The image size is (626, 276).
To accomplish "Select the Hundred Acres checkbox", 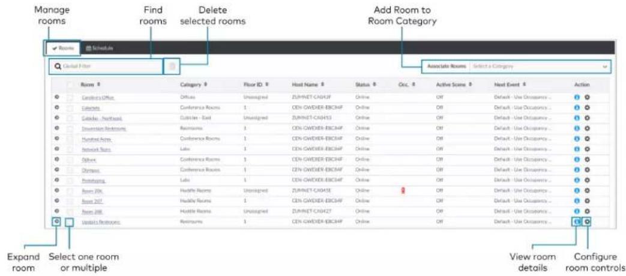I will click(x=70, y=139).
